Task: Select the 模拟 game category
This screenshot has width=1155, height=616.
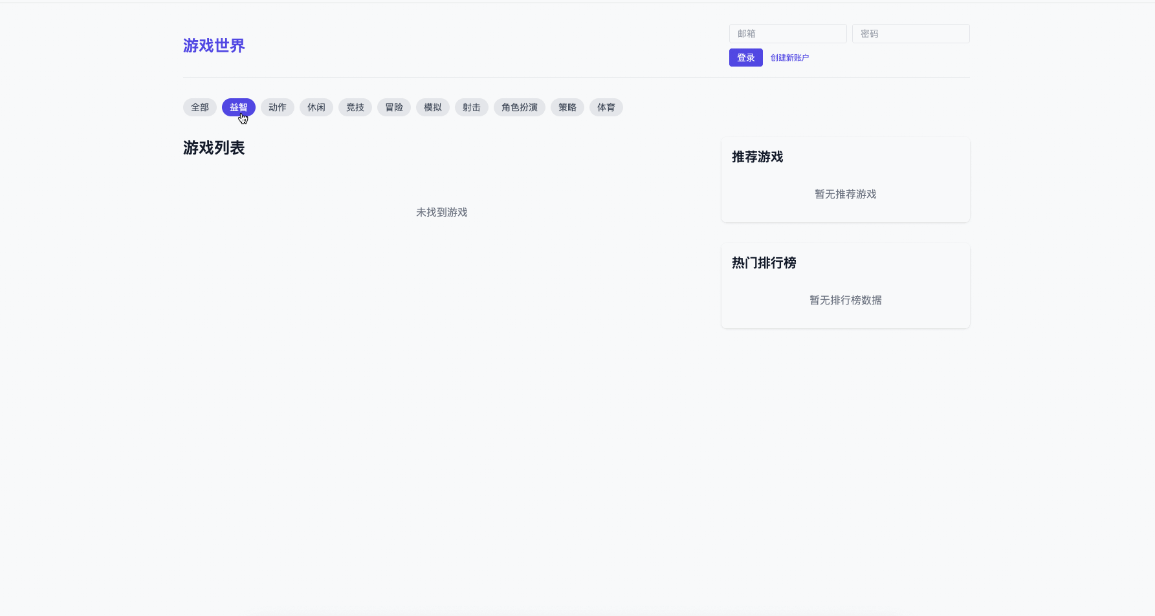Action: tap(432, 107)
